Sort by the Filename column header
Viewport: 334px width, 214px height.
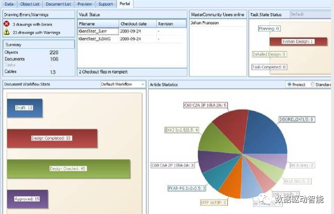(98, 24)
